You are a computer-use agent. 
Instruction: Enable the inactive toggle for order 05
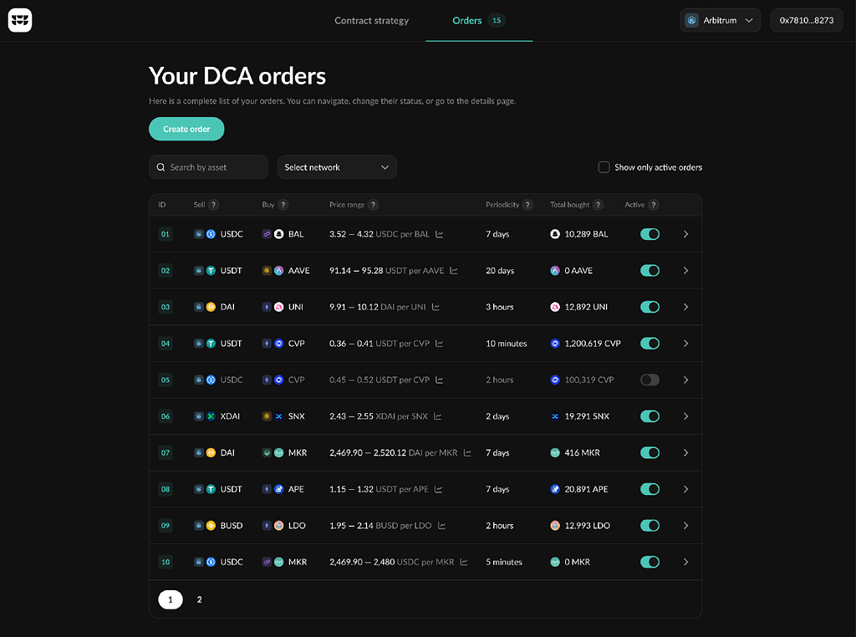click(650, 380)
